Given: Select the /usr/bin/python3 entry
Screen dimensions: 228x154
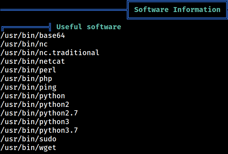Looking at the screenshot, I should point(35,122).
